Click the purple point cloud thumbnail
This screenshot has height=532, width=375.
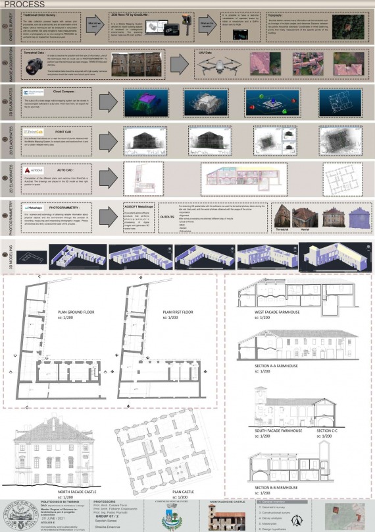pos(146,102)
